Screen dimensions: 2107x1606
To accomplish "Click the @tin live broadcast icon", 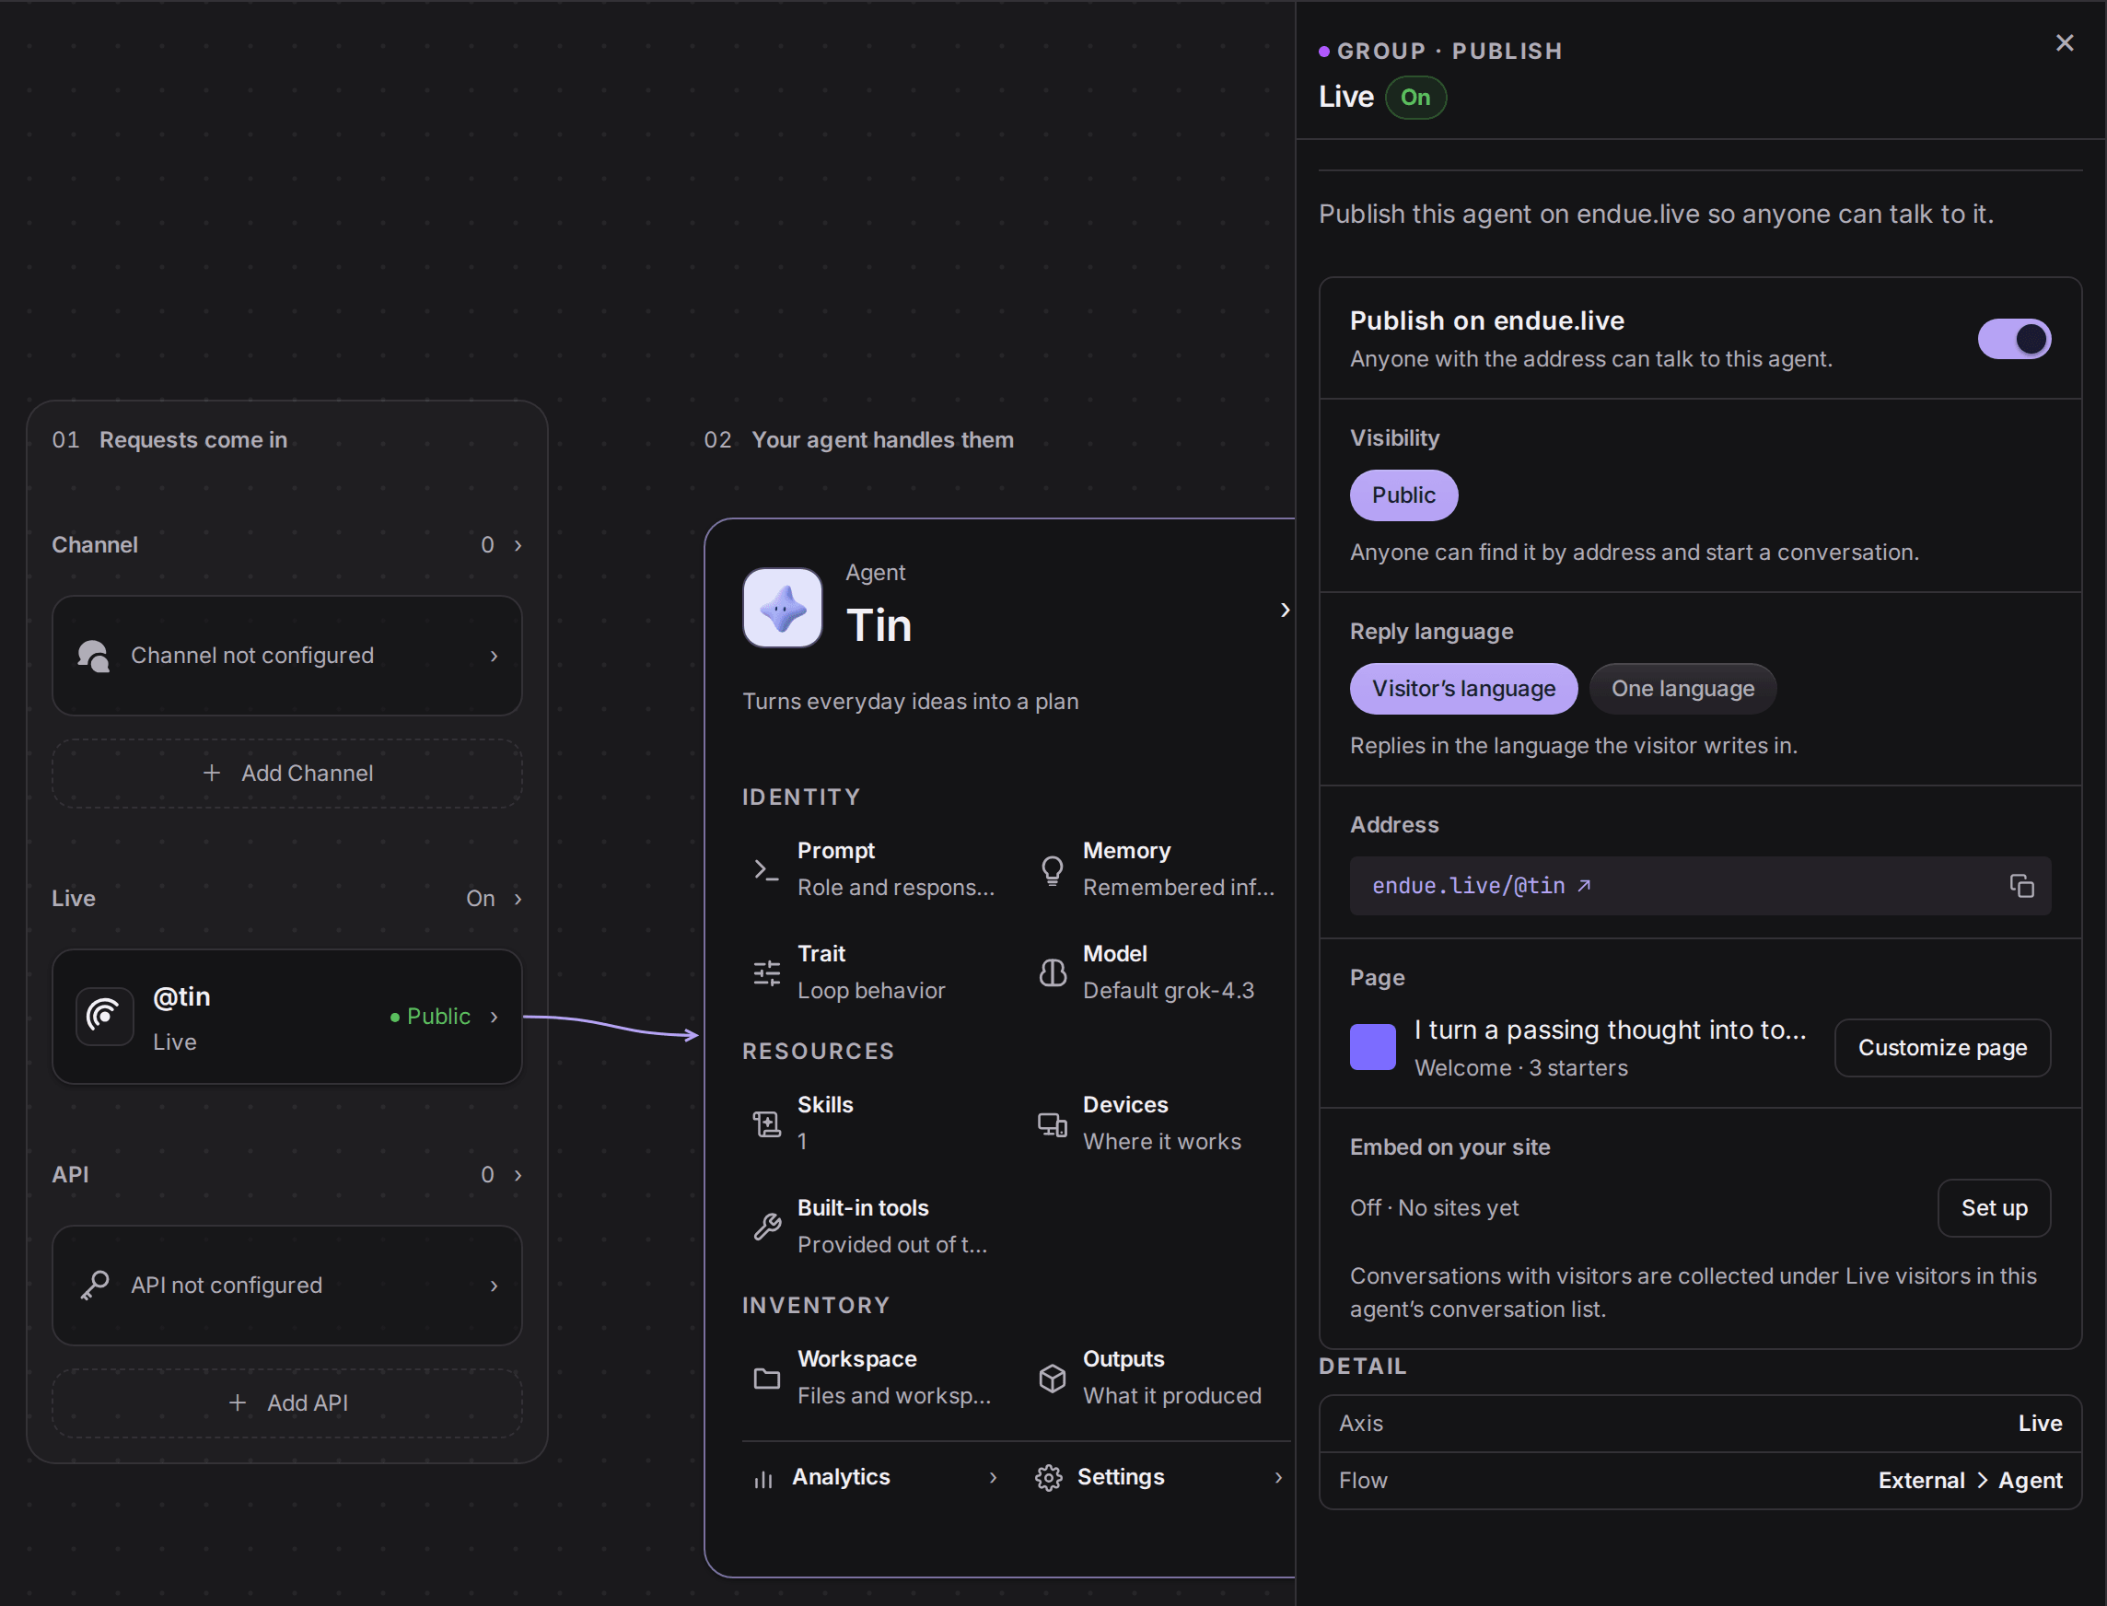I will click(104, 1016).
